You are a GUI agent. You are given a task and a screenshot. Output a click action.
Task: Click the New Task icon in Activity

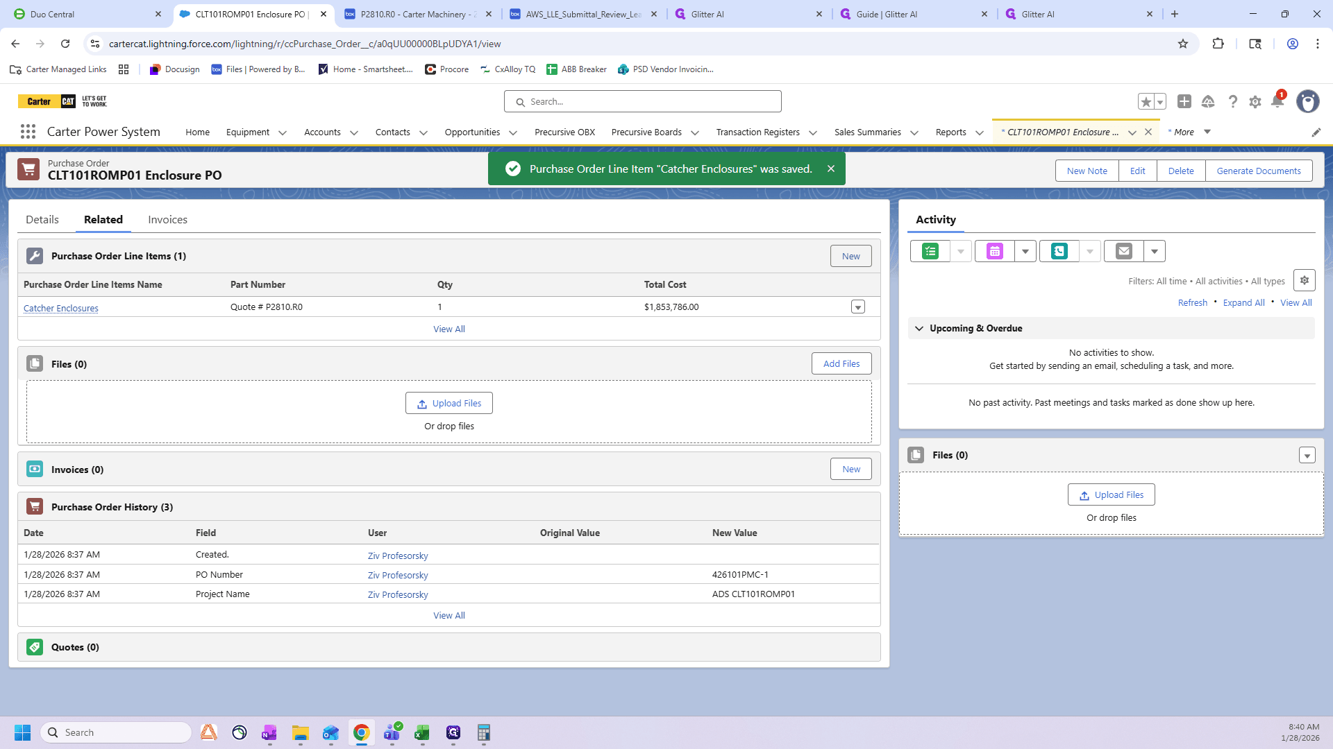pyautogui.click(x=930, y=251)
